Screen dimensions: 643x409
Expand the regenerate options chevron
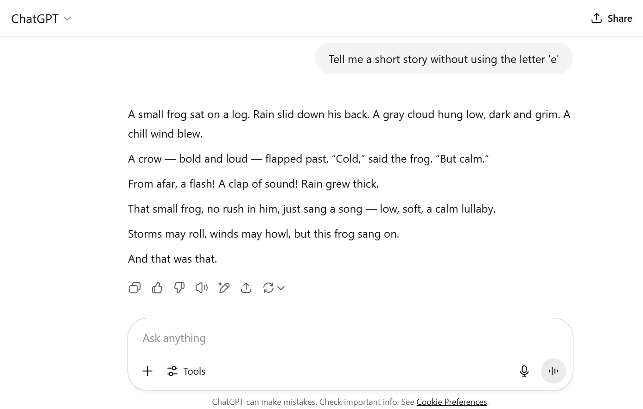pos(281,288)
